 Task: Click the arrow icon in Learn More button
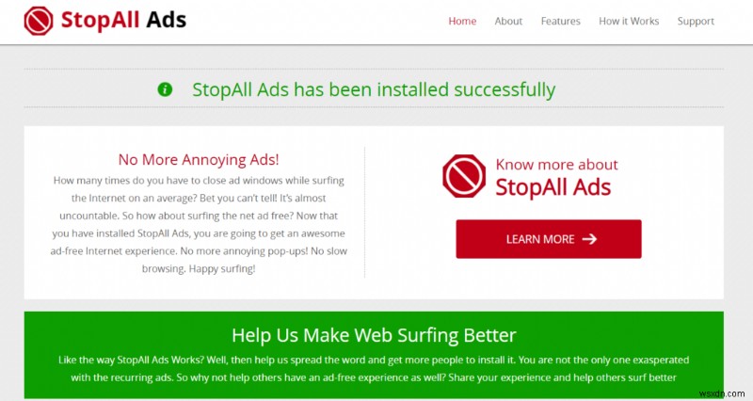point(590,239)
